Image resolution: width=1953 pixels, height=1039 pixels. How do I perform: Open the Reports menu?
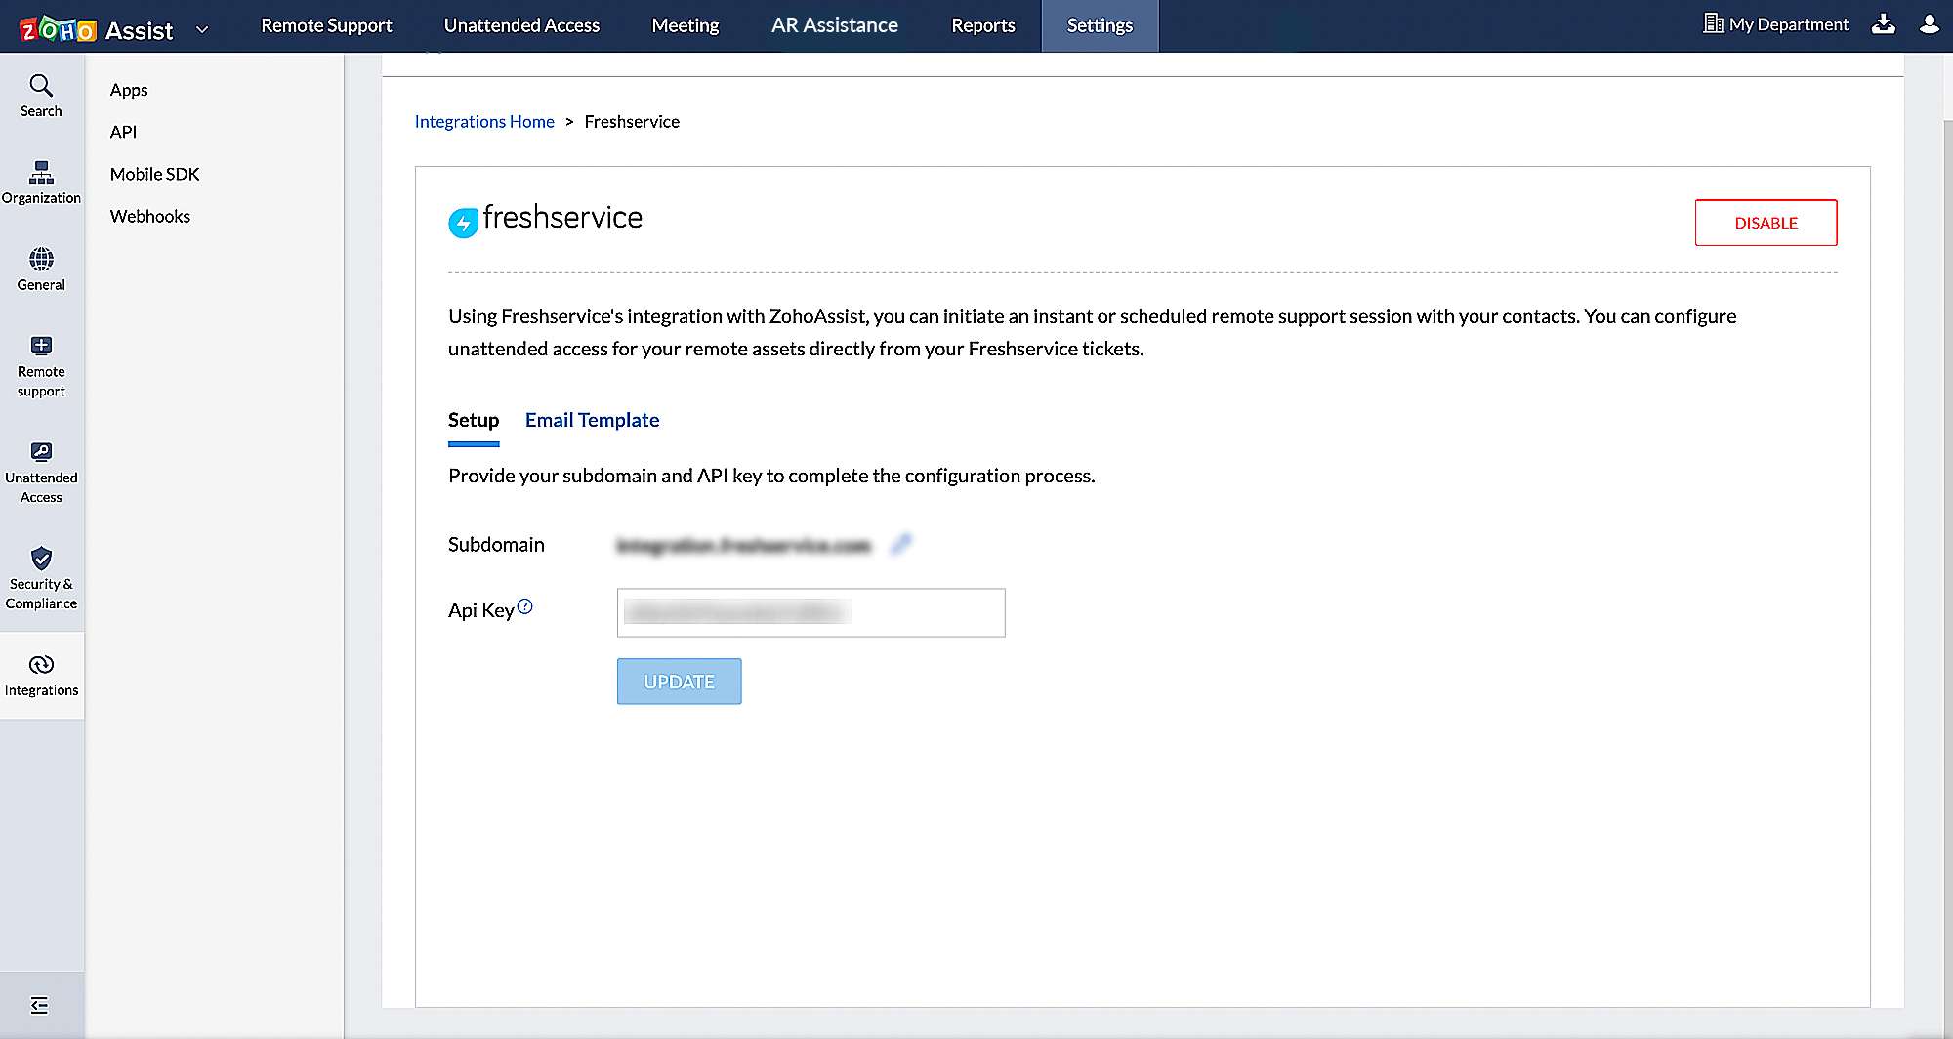[x=982, y=25]
